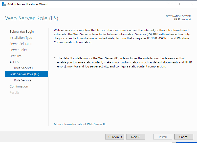This screenshot has width=197, height=143.
Task: Jump to the Server Roles step
Action: point(18,50)
